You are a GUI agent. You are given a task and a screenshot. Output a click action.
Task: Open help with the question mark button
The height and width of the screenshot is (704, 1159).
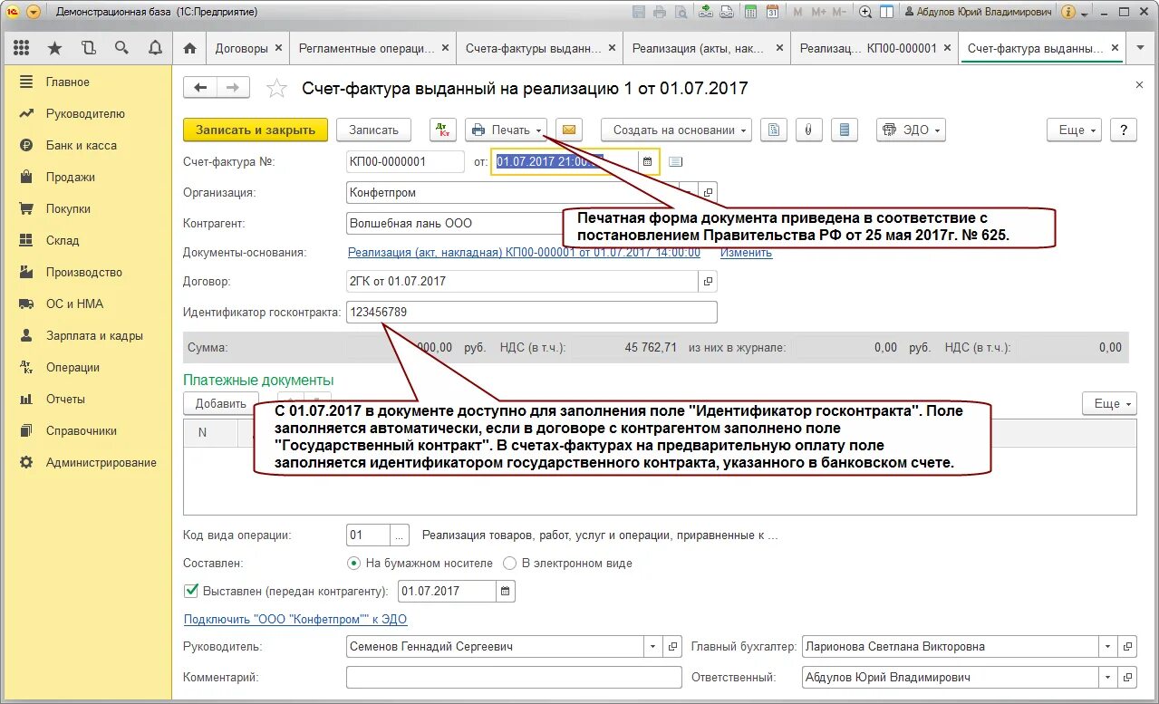pos(1123,130)
